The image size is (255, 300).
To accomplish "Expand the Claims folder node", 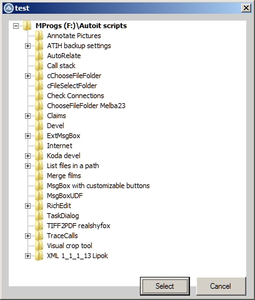I will pos(27,116).
